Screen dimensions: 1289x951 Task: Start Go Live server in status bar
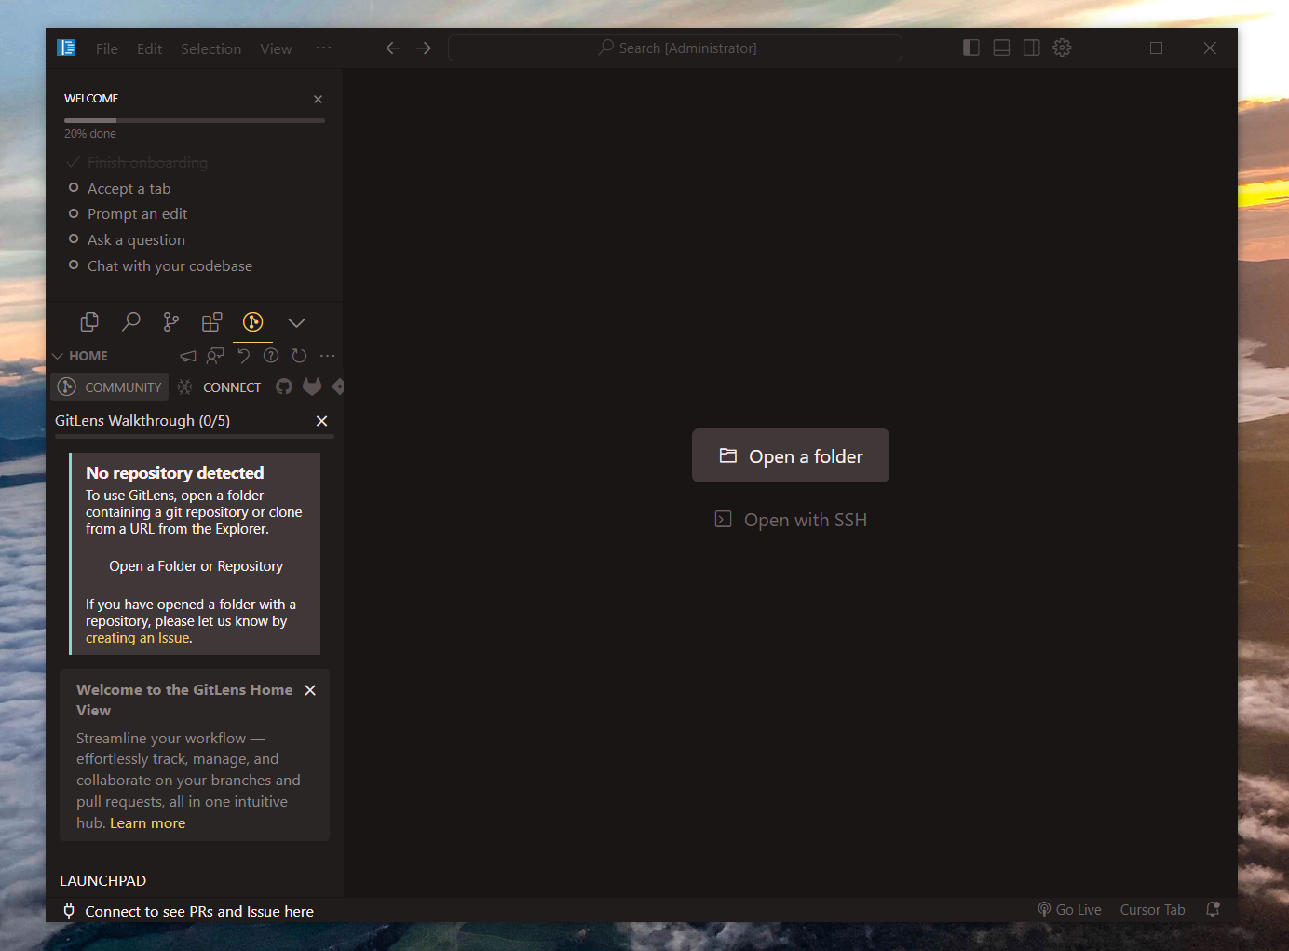(1069, 910)
